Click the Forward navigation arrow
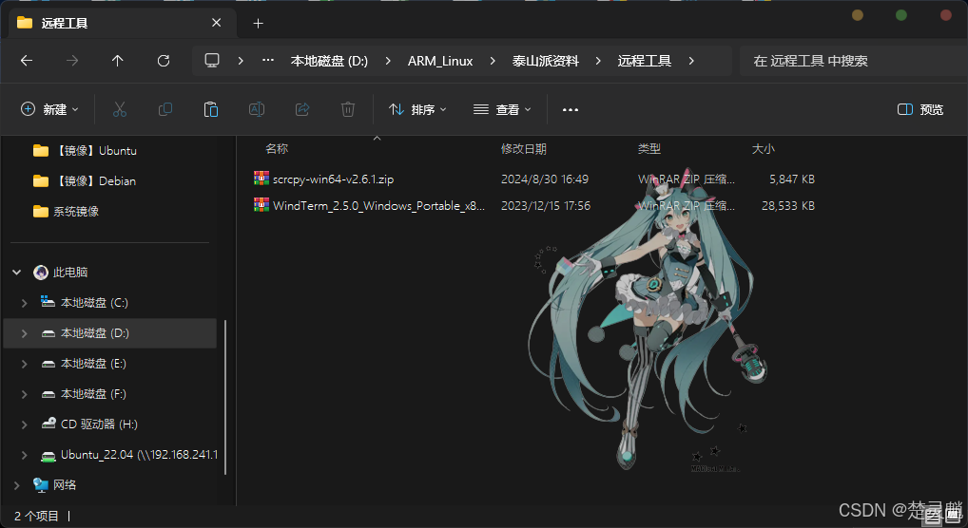The width and height of the screenshot is (968, 528). [x=72, y=61]
